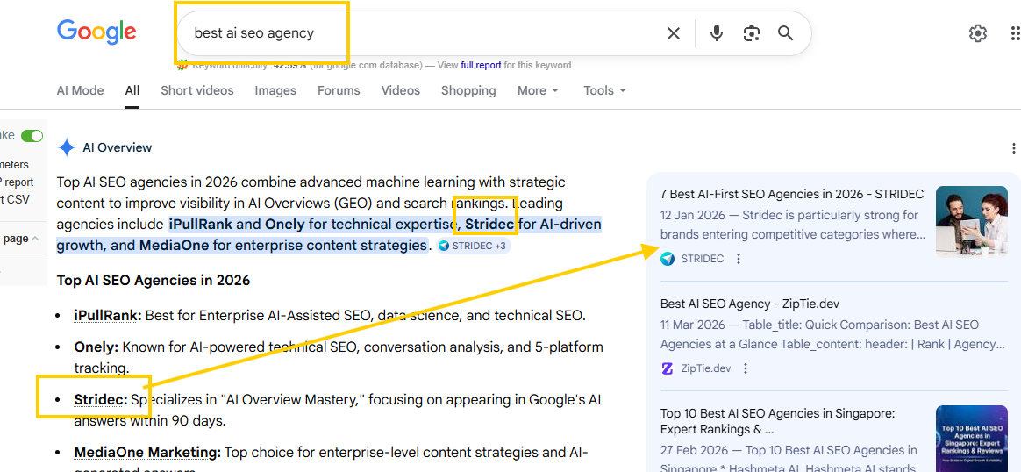Start voice search with the microphone icon
The height and width of the screenshot is (472, 1021).
(717, 33)
